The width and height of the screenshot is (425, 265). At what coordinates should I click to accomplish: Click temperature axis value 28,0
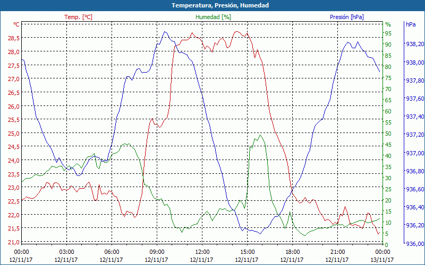click(x=14, y=51)
